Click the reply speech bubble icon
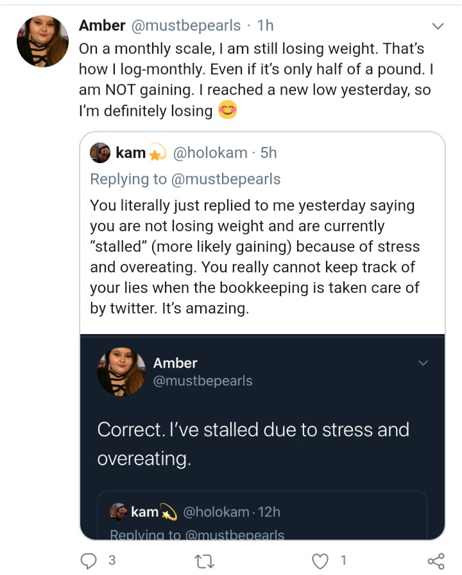Screen dimensions: 462x575 pyautogui.click(x=89, y=561)
